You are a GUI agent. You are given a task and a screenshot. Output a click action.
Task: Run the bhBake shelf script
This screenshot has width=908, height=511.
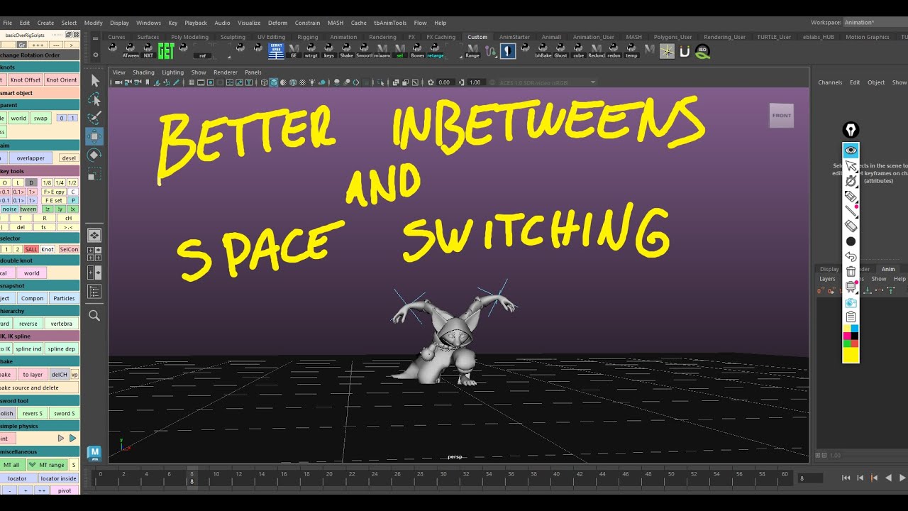tap(543, 50)
